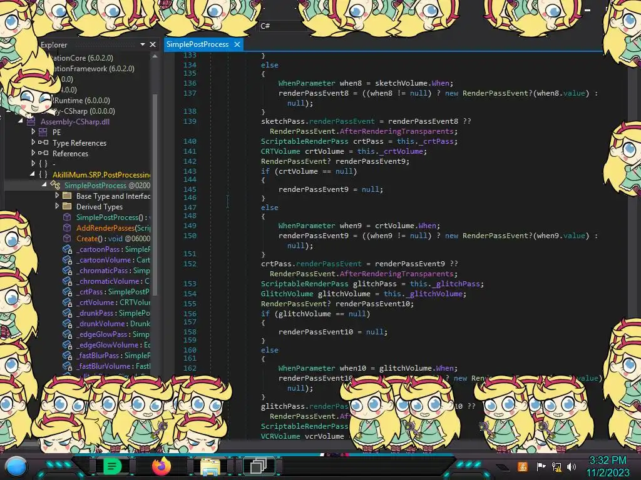Click the Derived Types folder icon

tap(67, 206)
